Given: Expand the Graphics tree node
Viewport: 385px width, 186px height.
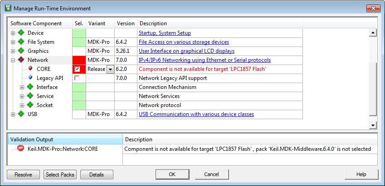Looking at the screenshot, I should [13, 51].
